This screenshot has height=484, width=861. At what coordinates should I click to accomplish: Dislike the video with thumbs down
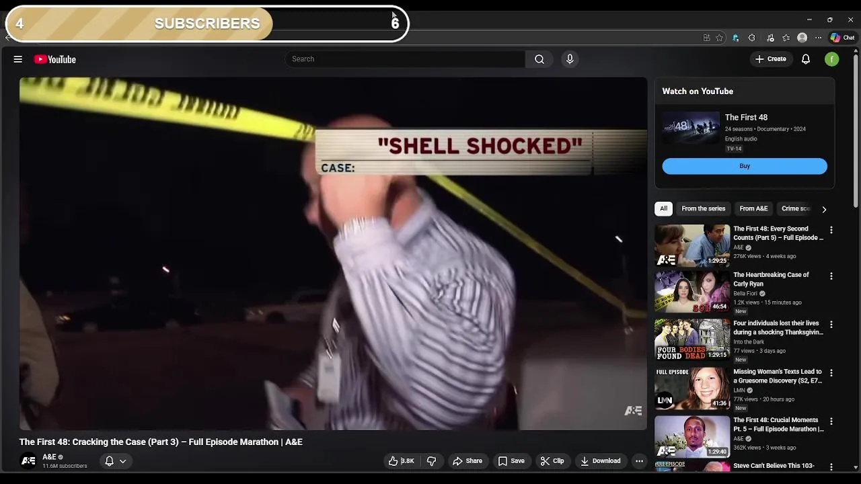click(432, 461)
